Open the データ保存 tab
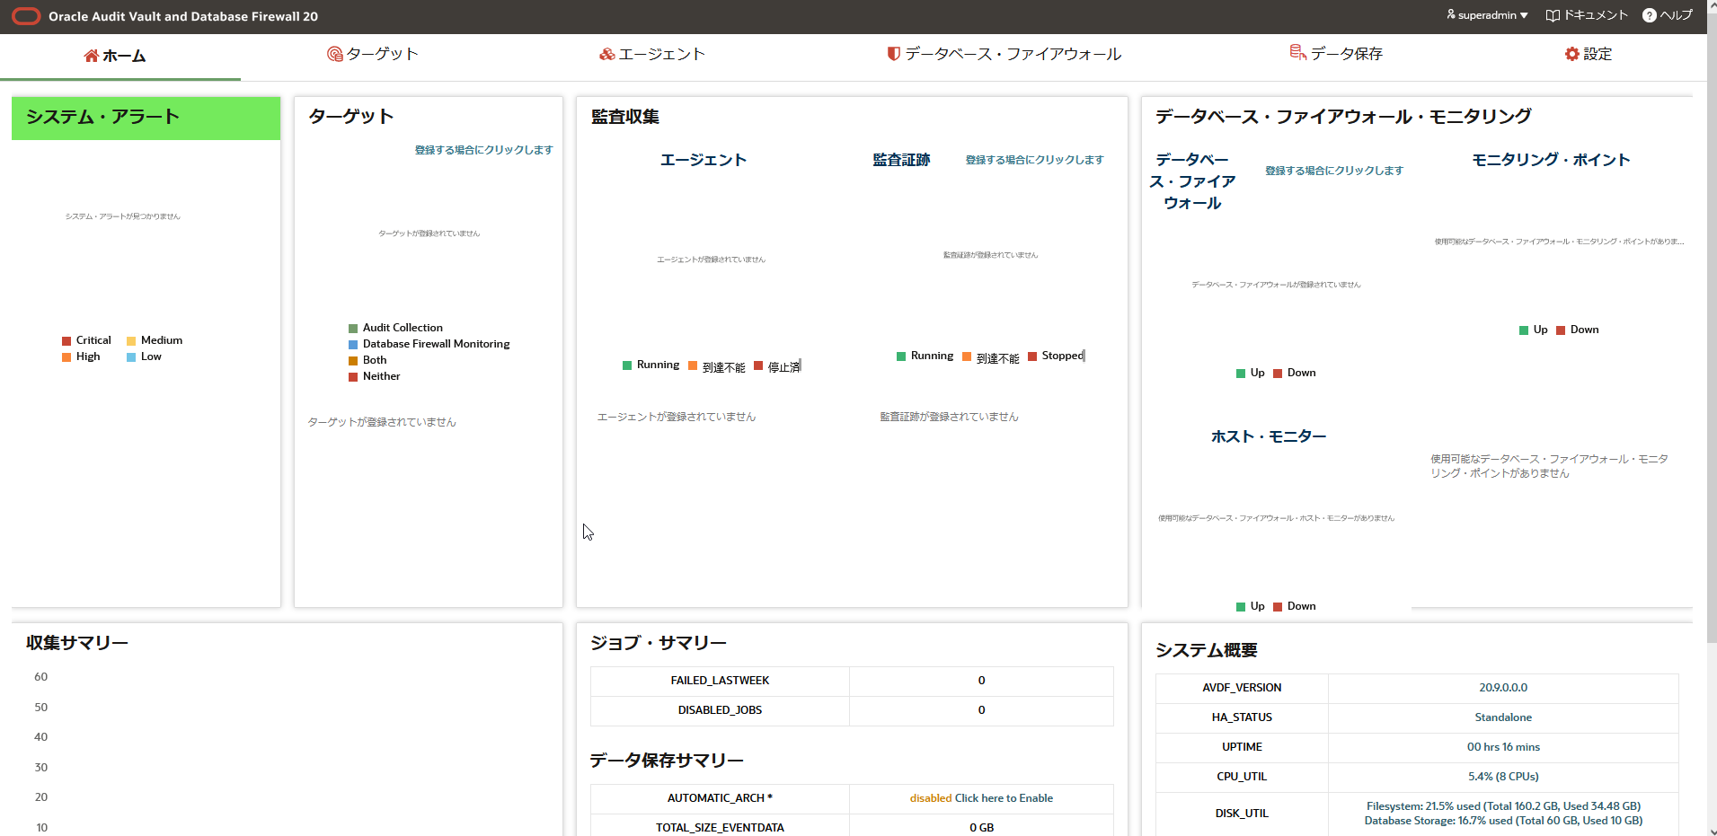 click(1337, 54)
